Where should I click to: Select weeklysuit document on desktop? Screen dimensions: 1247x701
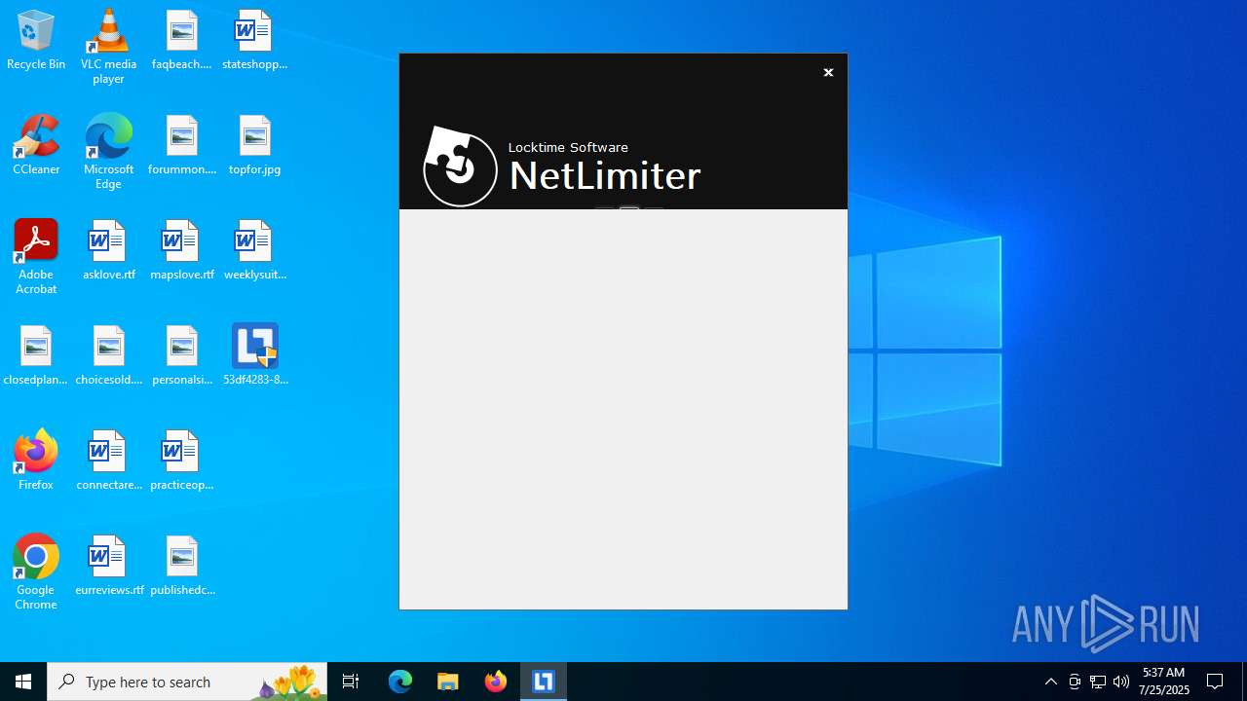(254, 251)
